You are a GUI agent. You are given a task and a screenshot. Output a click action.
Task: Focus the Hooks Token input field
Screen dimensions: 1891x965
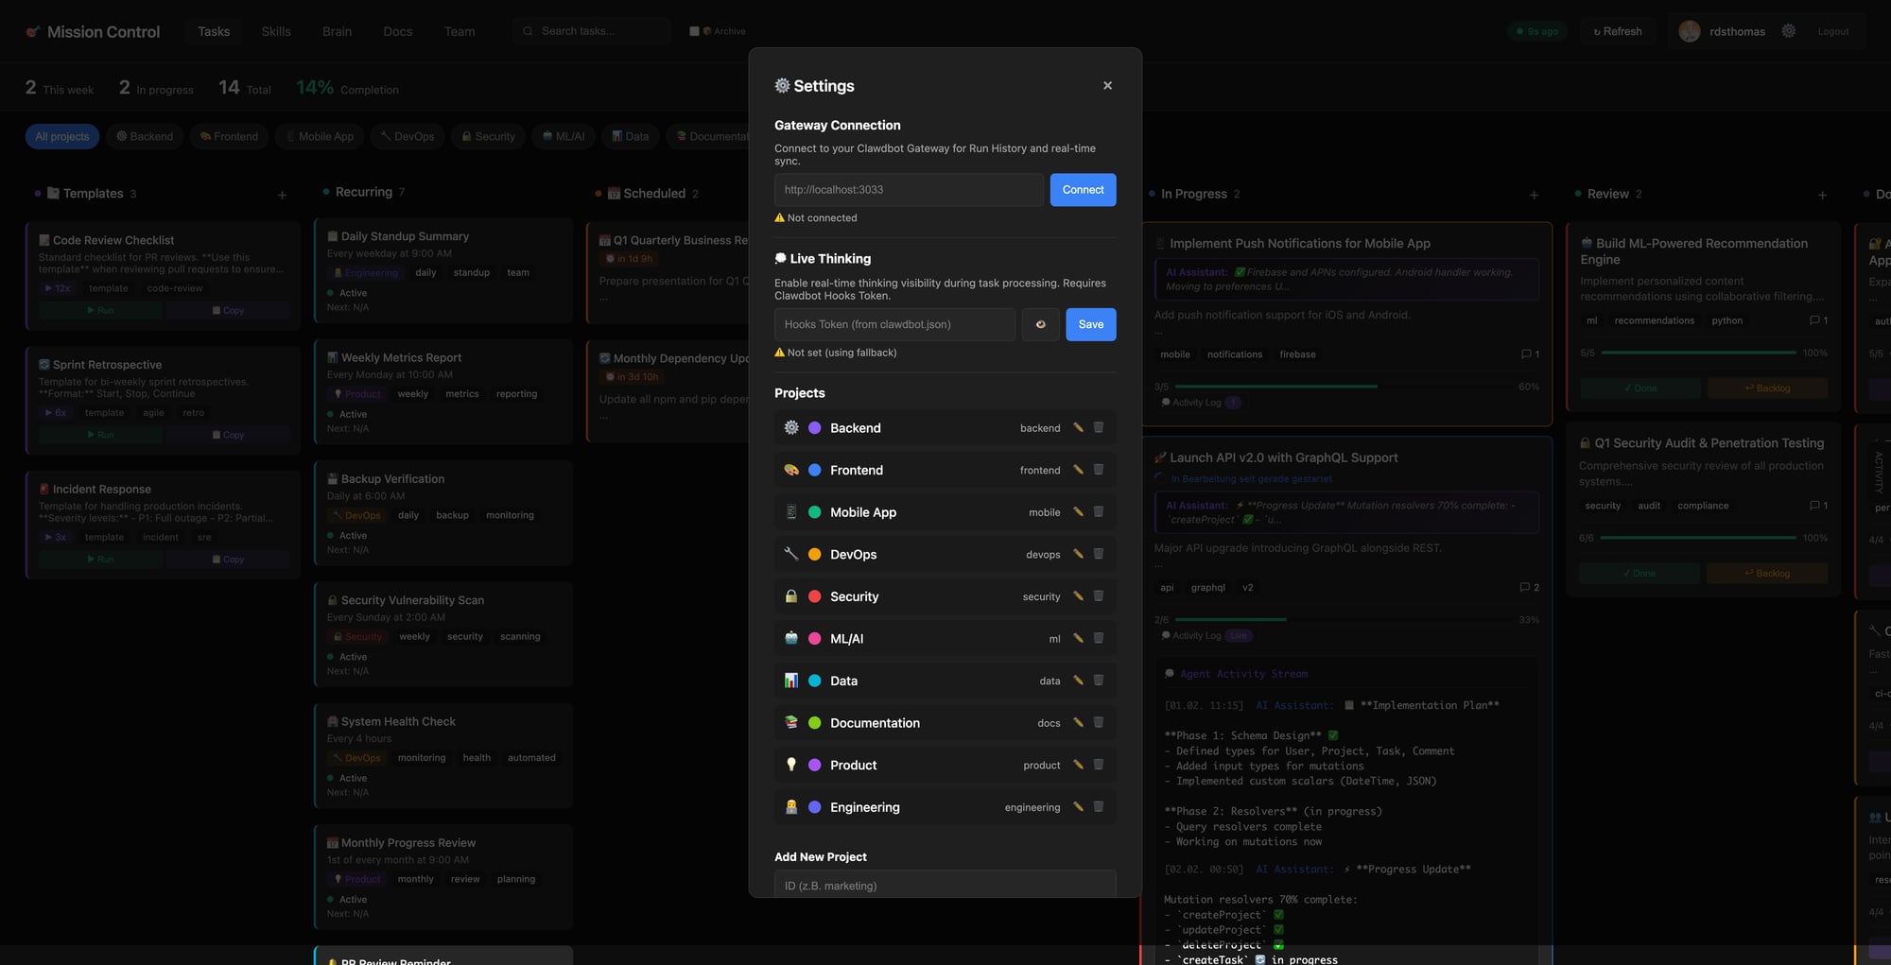coord(894,324)
